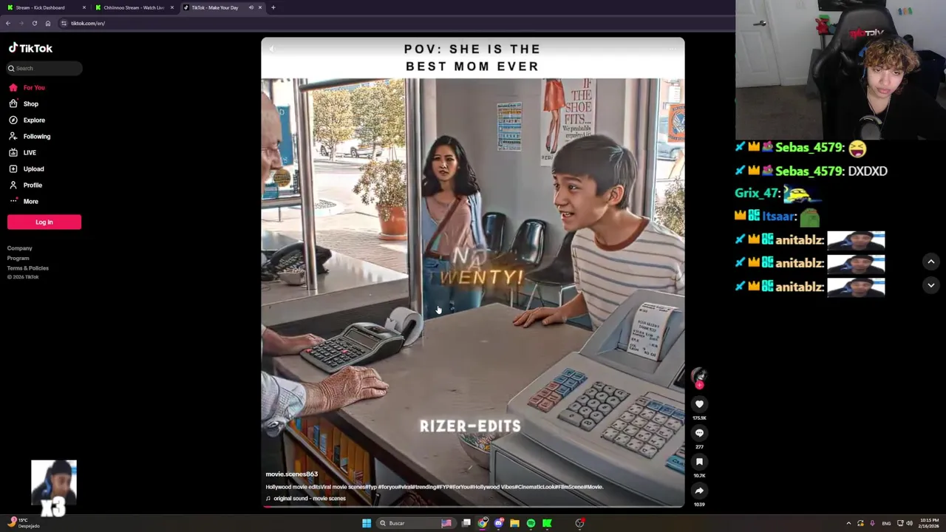Click the browser home icon
946x532 pixels.
(48, 23)
